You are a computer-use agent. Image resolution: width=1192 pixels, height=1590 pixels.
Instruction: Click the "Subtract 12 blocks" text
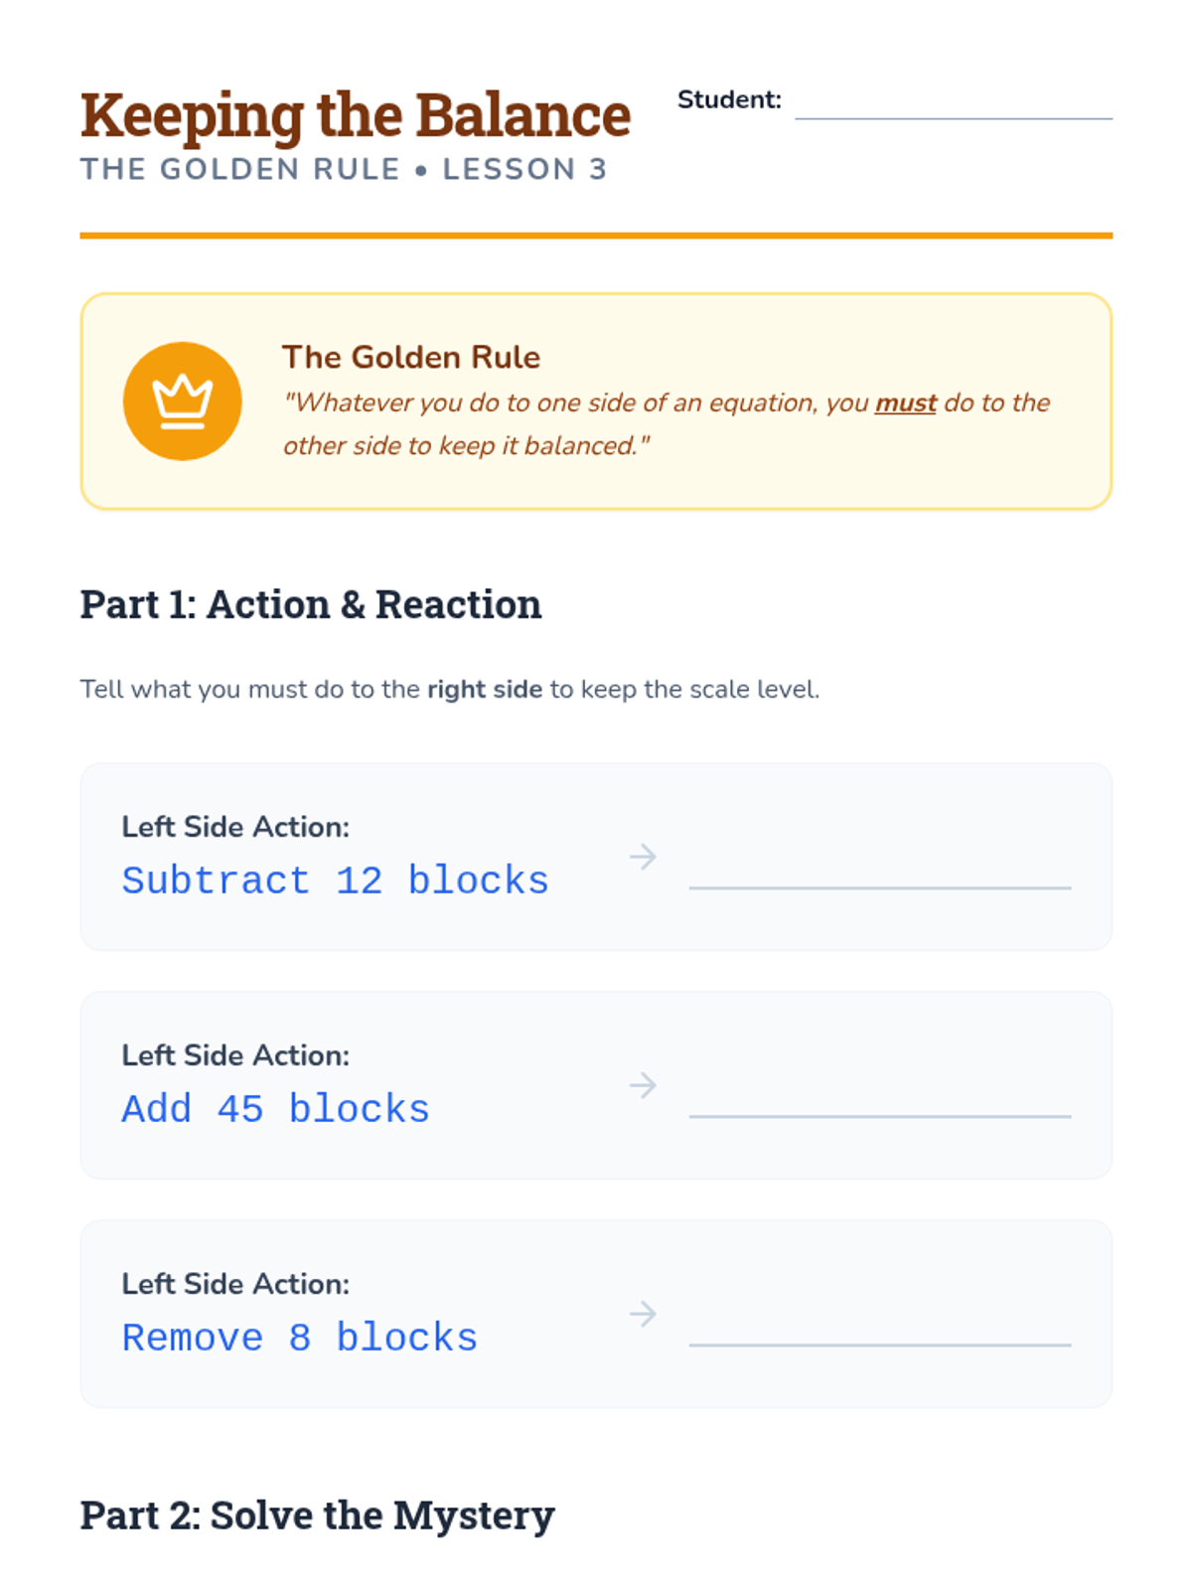point(335,880)
